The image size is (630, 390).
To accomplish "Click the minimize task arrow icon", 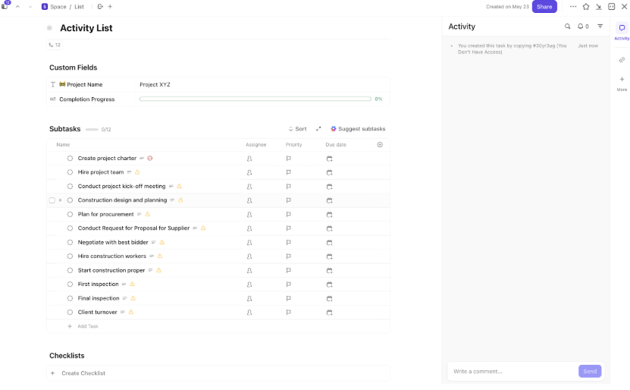I will pos(599,6).
